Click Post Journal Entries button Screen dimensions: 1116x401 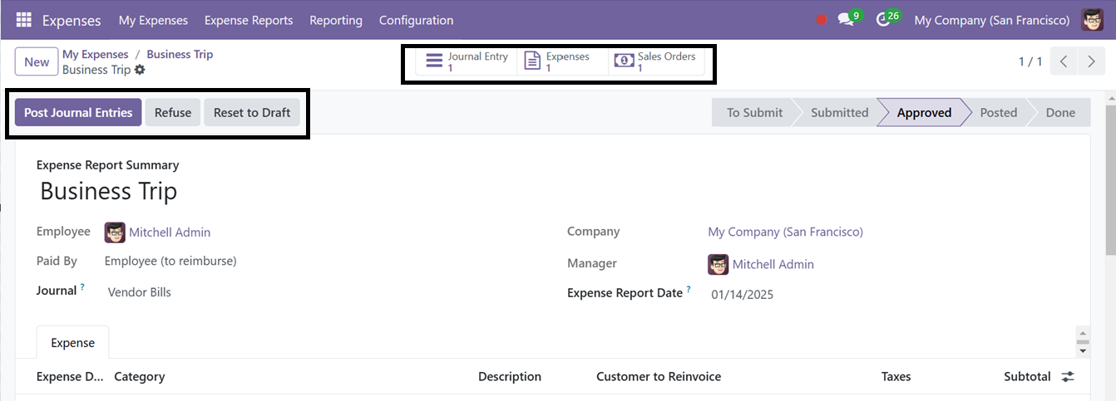[78, 112]
